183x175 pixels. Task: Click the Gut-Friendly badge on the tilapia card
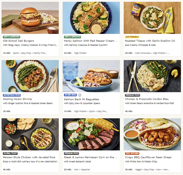pos(132,37)
